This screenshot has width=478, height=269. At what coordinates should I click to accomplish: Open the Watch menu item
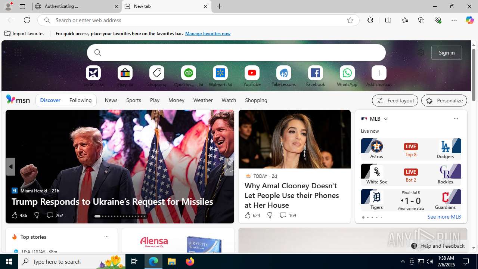click(229, 100)
